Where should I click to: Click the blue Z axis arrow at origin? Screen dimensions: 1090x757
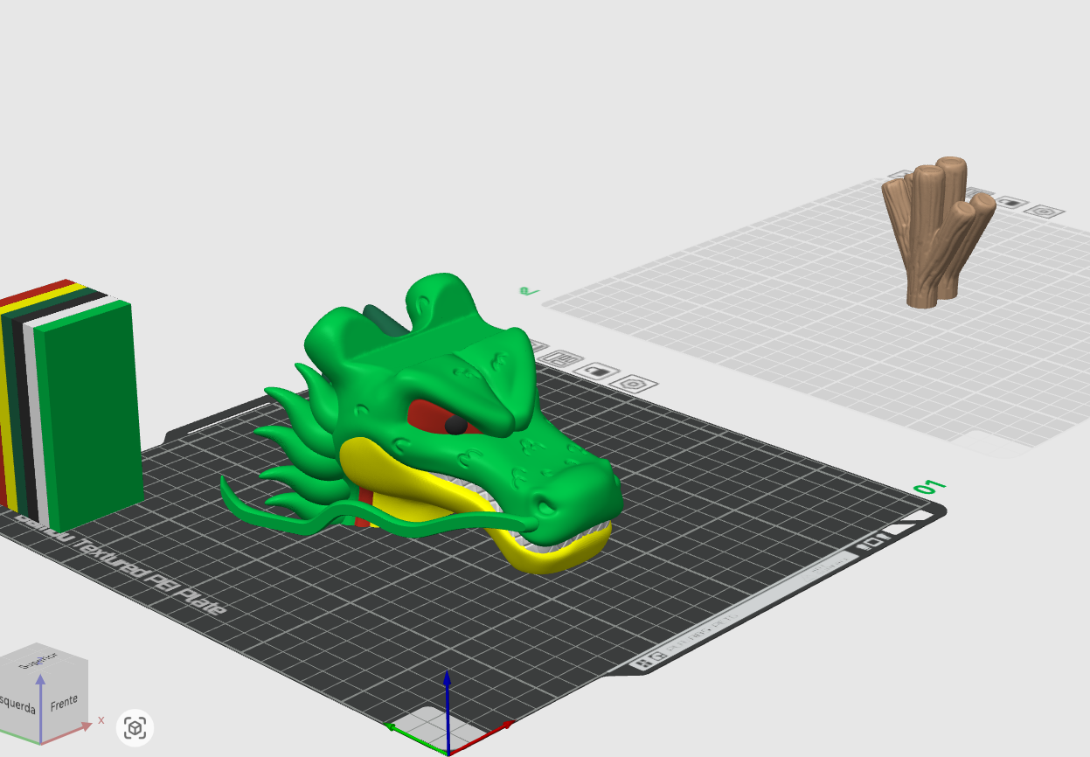pos(447,710)
